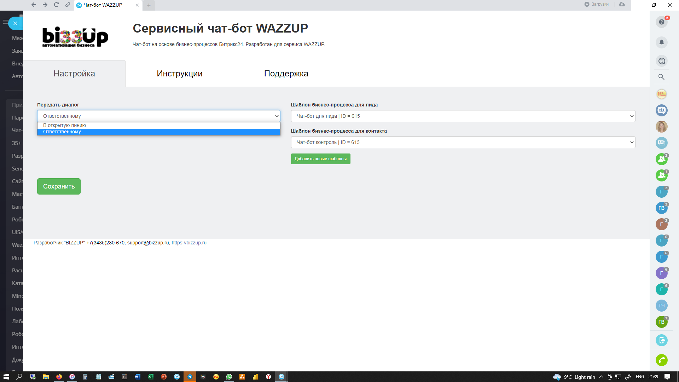Image resolution: width=679 pixels, height=382 pixels.
Task: Click 'Добавить новые шаблоны' button
Action: point(320,159)
